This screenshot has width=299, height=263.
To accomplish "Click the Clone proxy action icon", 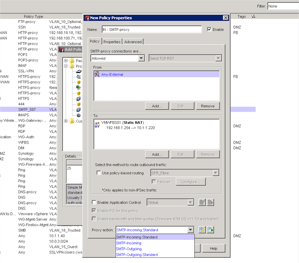I will pos(211,229).
